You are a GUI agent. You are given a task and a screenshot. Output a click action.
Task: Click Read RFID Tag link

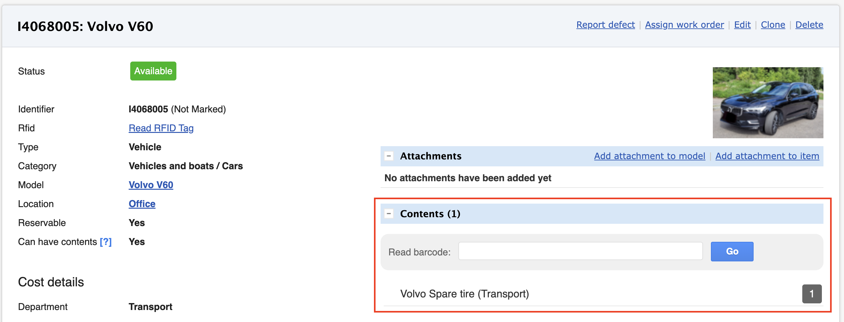tap(161, 128)
